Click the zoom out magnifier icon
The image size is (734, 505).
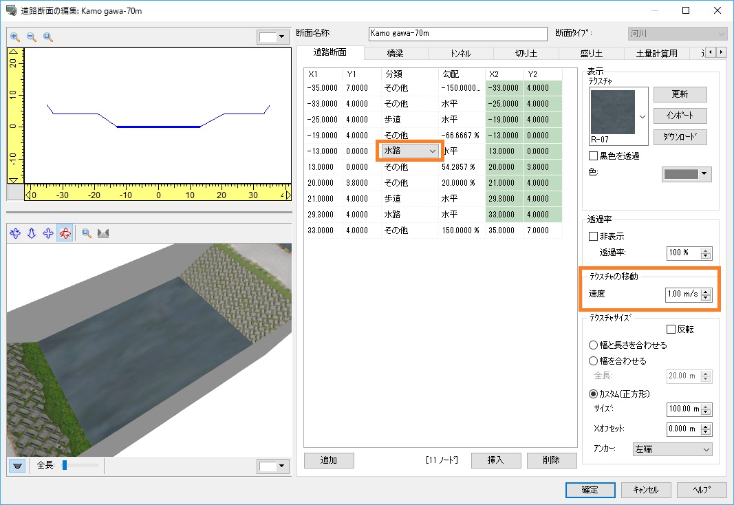(x=32, y=37)
